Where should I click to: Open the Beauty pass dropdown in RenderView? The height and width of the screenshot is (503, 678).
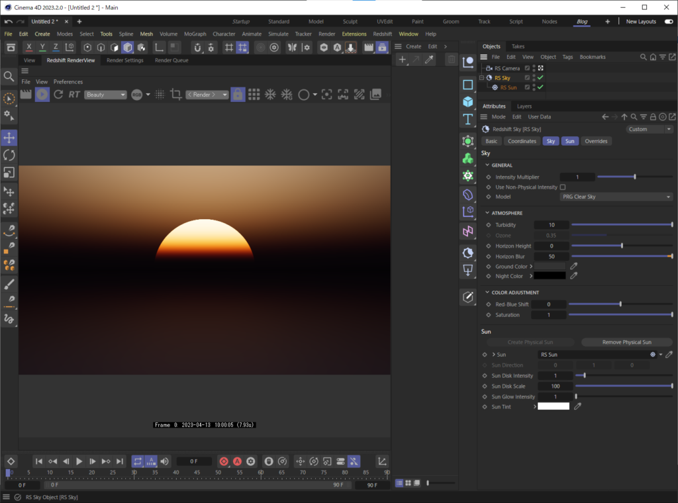point(105,94)
